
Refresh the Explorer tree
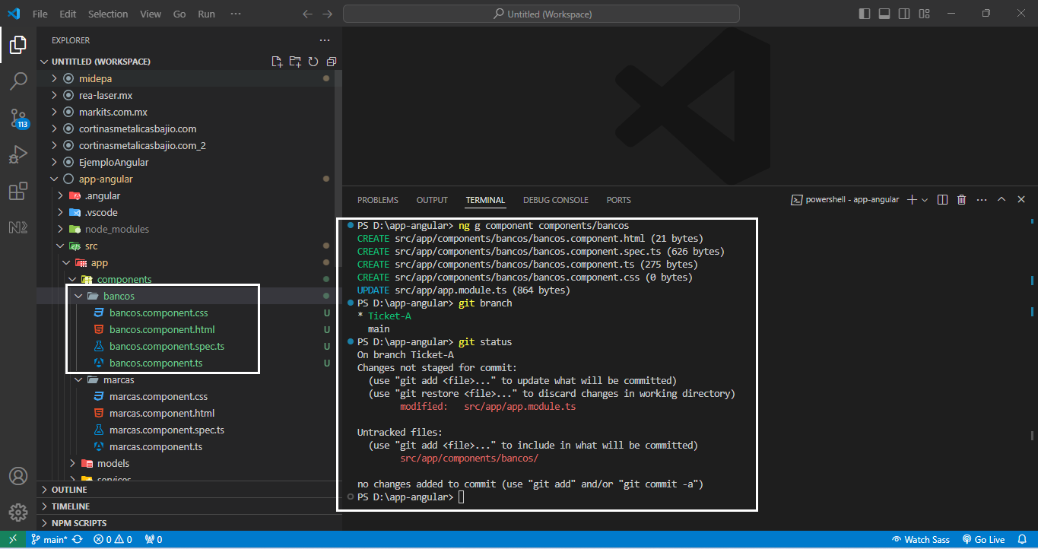tap(313, 62)
